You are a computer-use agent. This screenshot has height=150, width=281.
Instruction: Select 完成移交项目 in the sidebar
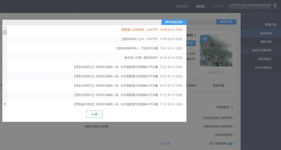[x=263, y=68]
